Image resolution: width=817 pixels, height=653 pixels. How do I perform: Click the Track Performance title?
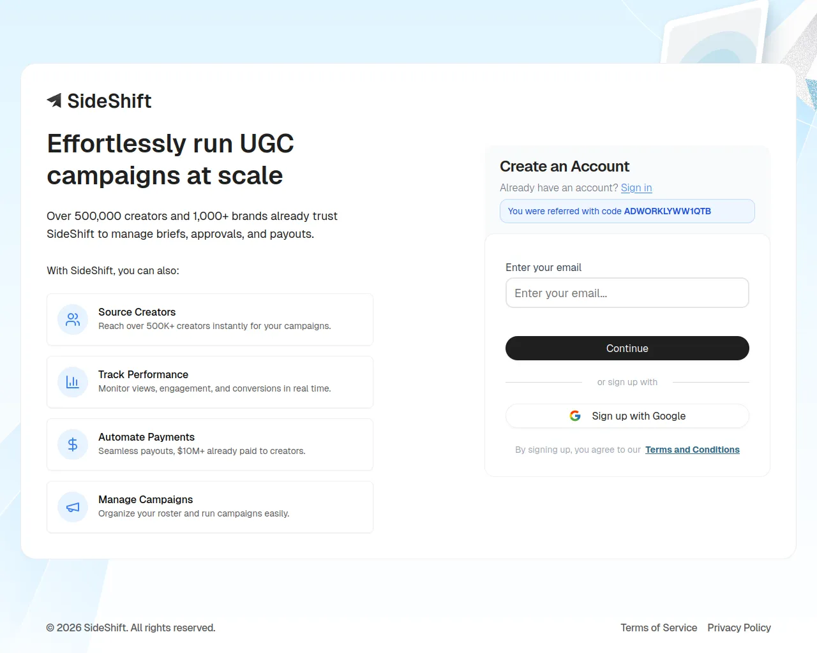click(x=143, y=374)
